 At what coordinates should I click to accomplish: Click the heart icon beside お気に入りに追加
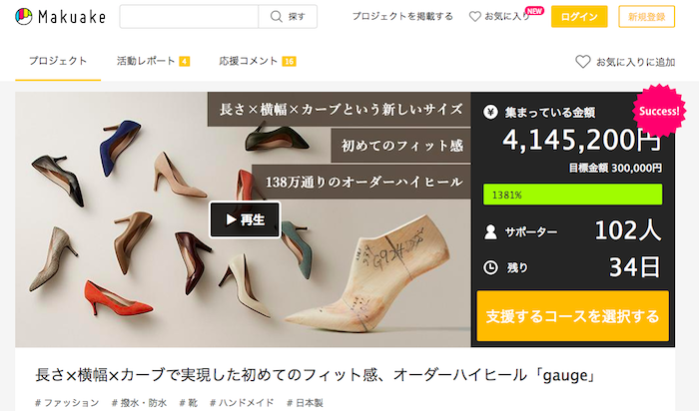coord(583,62)
